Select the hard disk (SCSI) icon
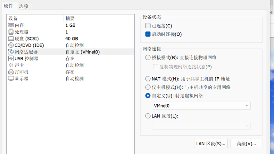 click(11, 38)
